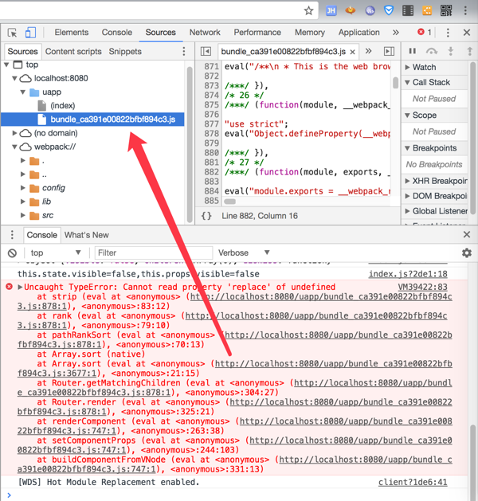Open the QR code extension
This screenshot has height=501, width=478.
446,10
